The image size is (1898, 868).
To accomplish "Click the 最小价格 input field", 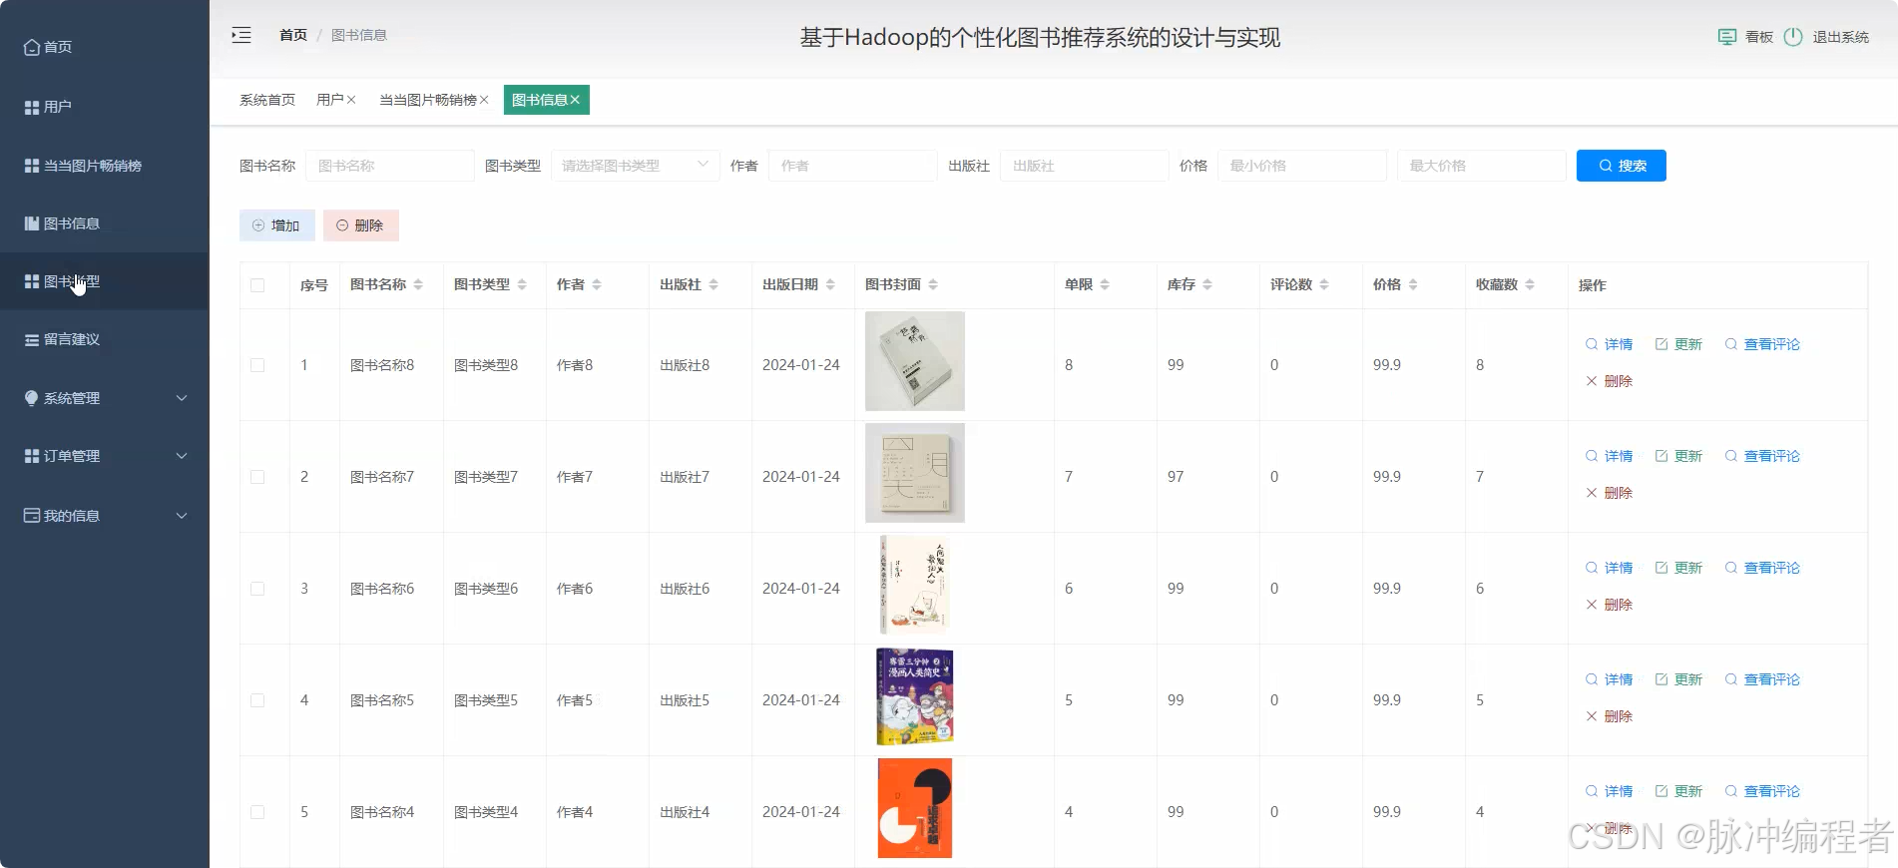I will [x=1302, y=166].
